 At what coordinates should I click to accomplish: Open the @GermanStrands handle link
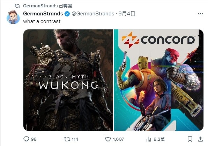pos(93,14)
